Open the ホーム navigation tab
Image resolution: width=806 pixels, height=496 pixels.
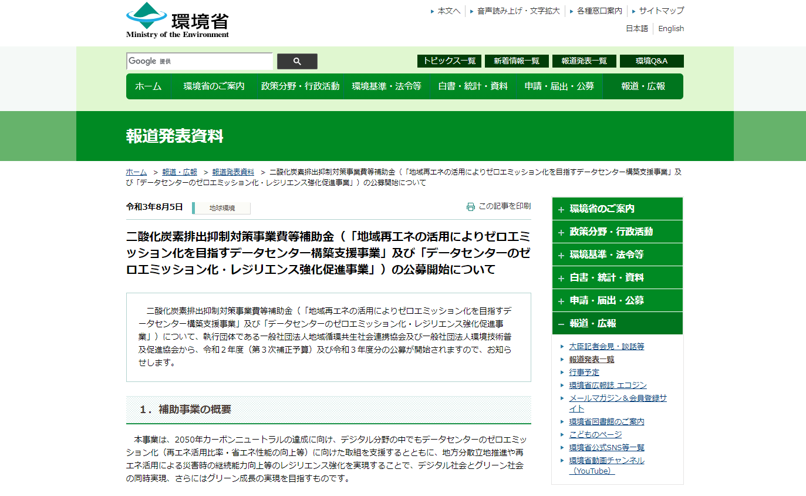[148, 86]
